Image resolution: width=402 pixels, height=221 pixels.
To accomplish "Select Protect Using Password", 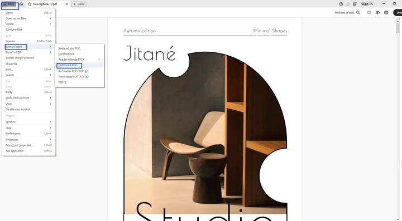I will coord(28,58).
